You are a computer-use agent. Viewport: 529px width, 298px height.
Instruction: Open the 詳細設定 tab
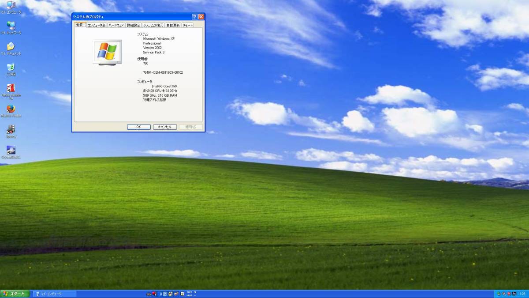pos(134,25)
